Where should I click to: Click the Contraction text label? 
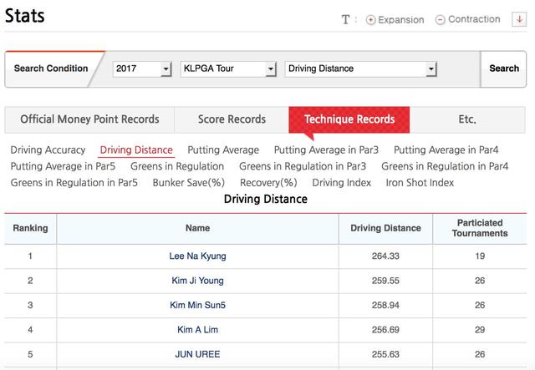(474, 19)
